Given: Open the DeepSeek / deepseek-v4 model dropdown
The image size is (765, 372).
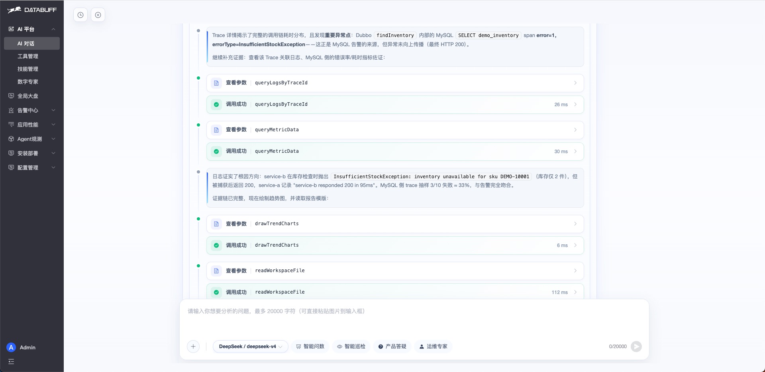Looking at the screenshot, I should tap(250, 347).
